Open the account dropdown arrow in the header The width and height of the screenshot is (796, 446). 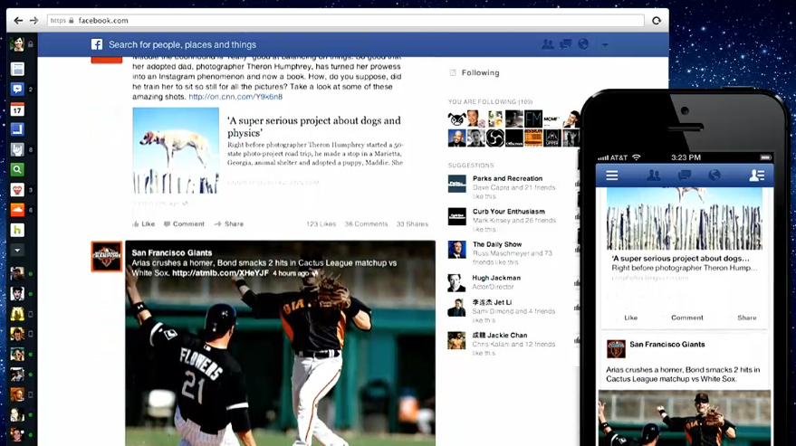tap(605, 45)
